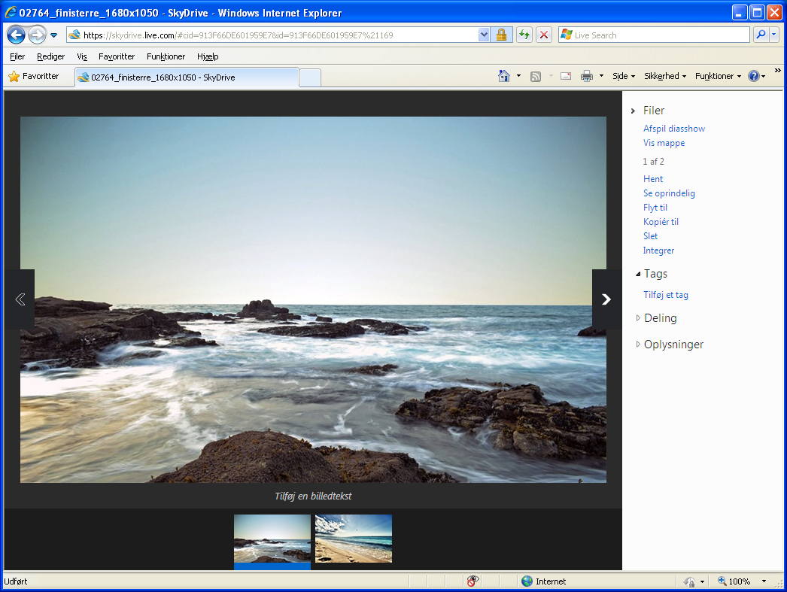787x592 pixels.
Task: Expand the Deling section
Action: (x=660, y=318)
